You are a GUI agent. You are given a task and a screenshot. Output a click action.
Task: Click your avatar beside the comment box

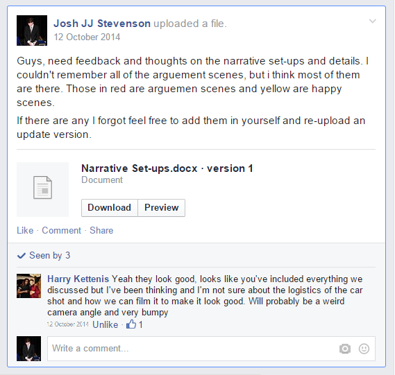tap(28, 349)
